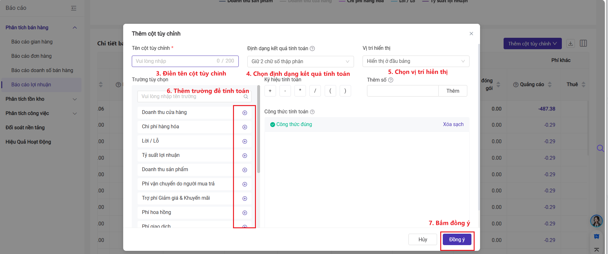Click help icon beside Công thức tính toán
This screenshot has height=254, width=608.
312,112
